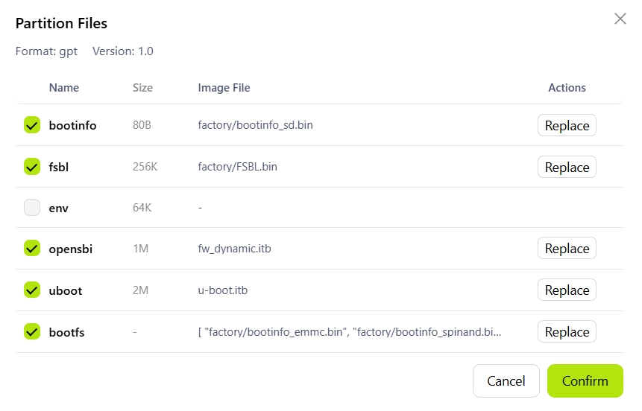Viewport: 642px width, 411px height.
Task: Click the uboot partition name
Action: 66,290
